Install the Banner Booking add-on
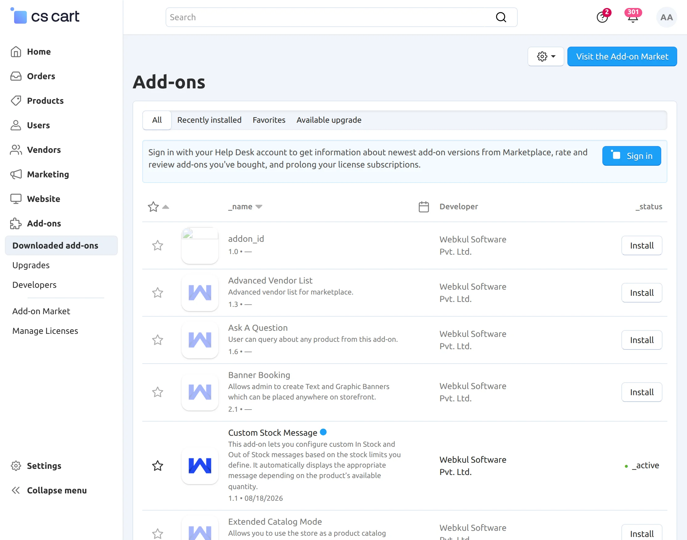Viewport: 687px width, 540px height. (x=642, y=392)
